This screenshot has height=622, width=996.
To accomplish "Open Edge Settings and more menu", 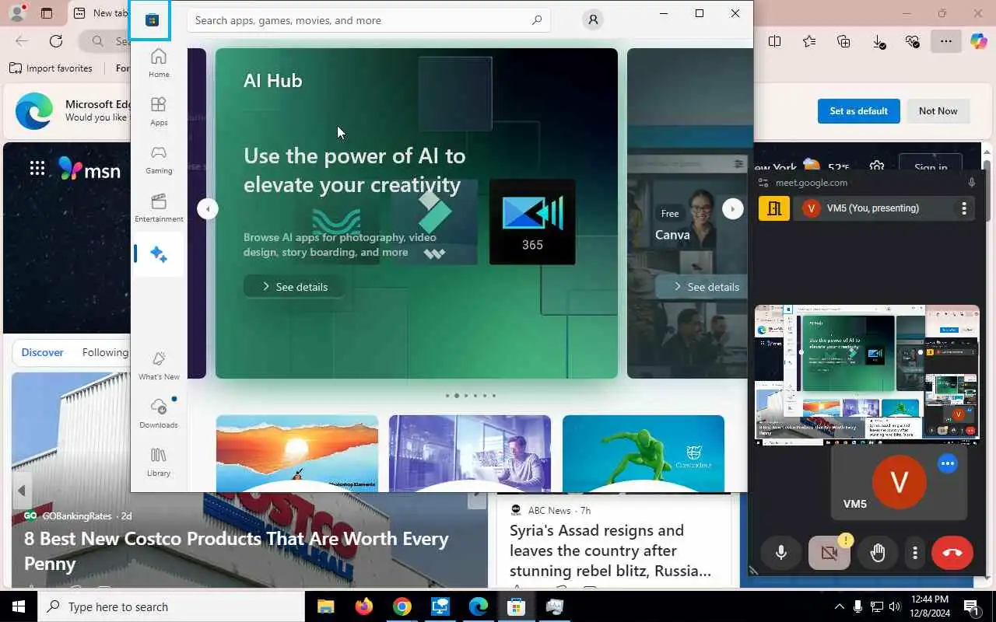I will 946,41.
